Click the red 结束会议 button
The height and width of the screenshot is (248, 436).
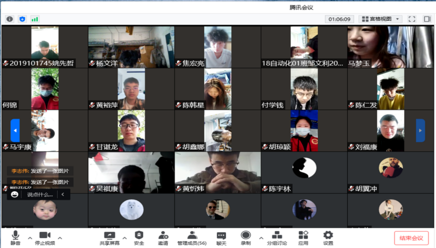[411, 238]
